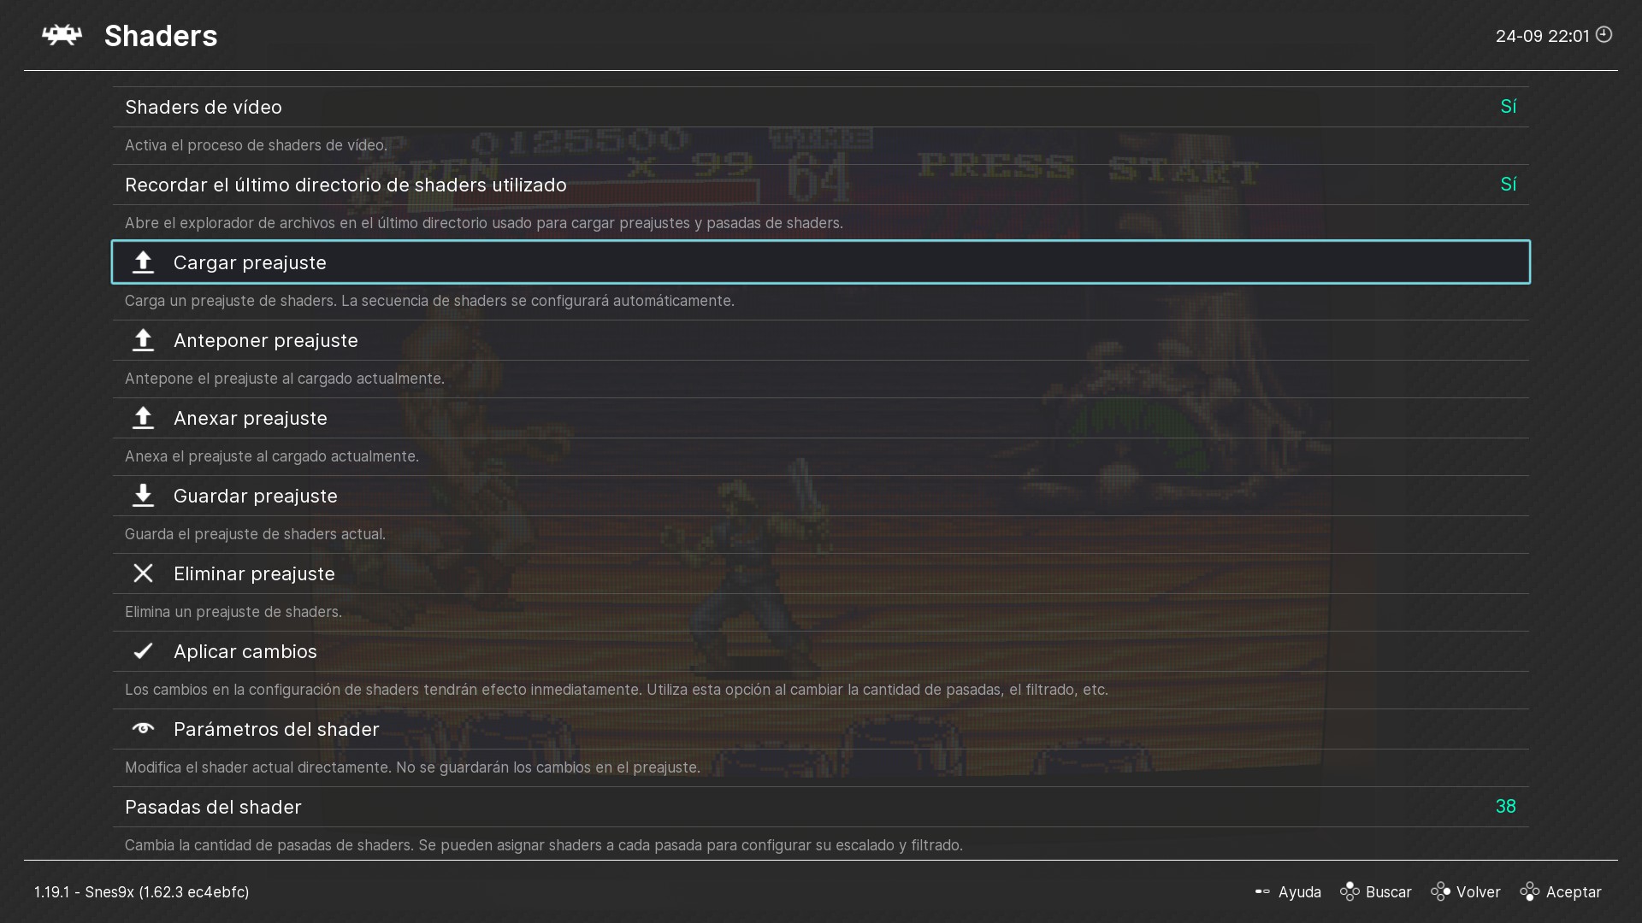Click the Volver button in footer

click(1465, 891)
